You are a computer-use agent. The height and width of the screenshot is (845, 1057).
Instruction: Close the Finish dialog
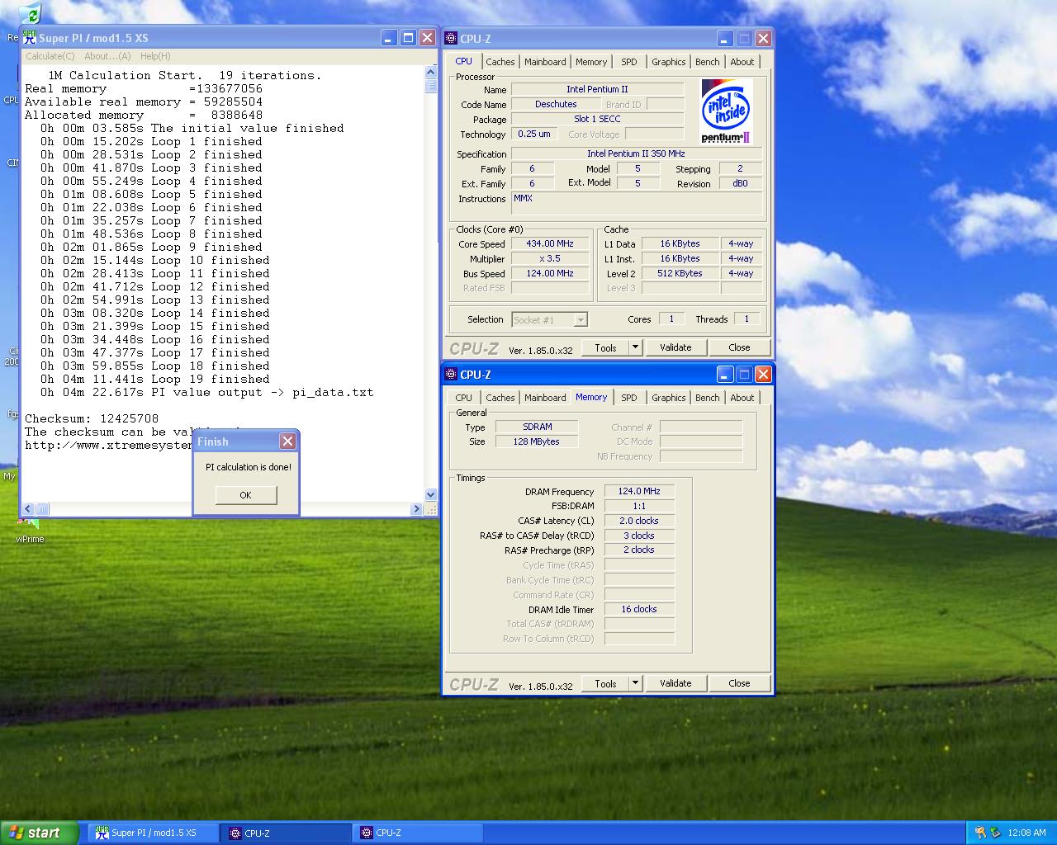[287, 441]
